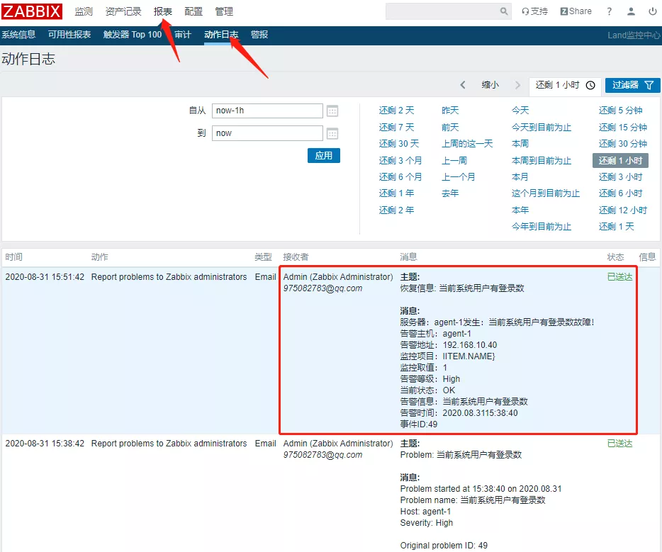Click the search magnifier icon
The width and height of the screenshot is (662, 552).
505,11
